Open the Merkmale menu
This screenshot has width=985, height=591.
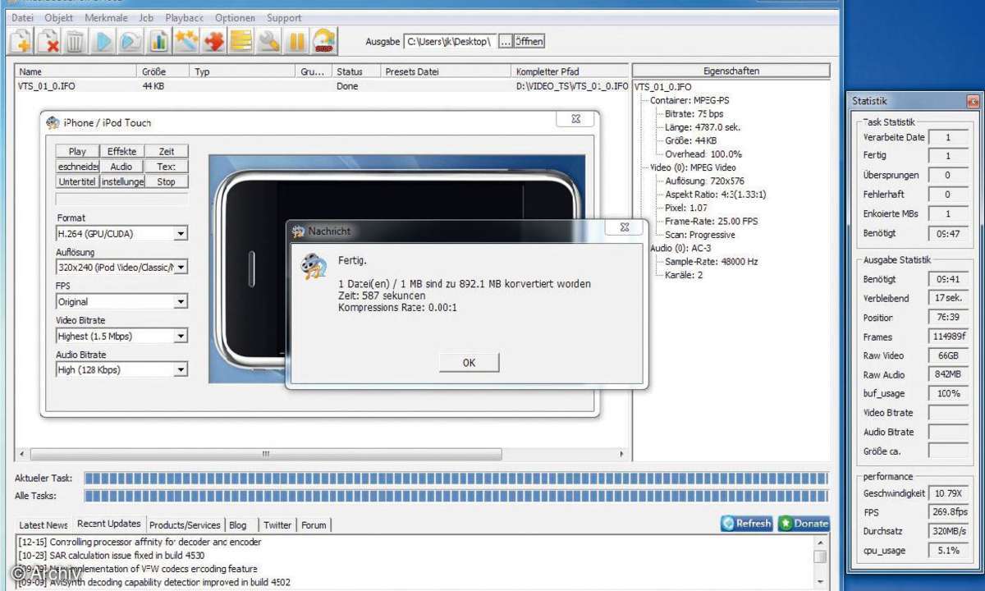point(105,17)
